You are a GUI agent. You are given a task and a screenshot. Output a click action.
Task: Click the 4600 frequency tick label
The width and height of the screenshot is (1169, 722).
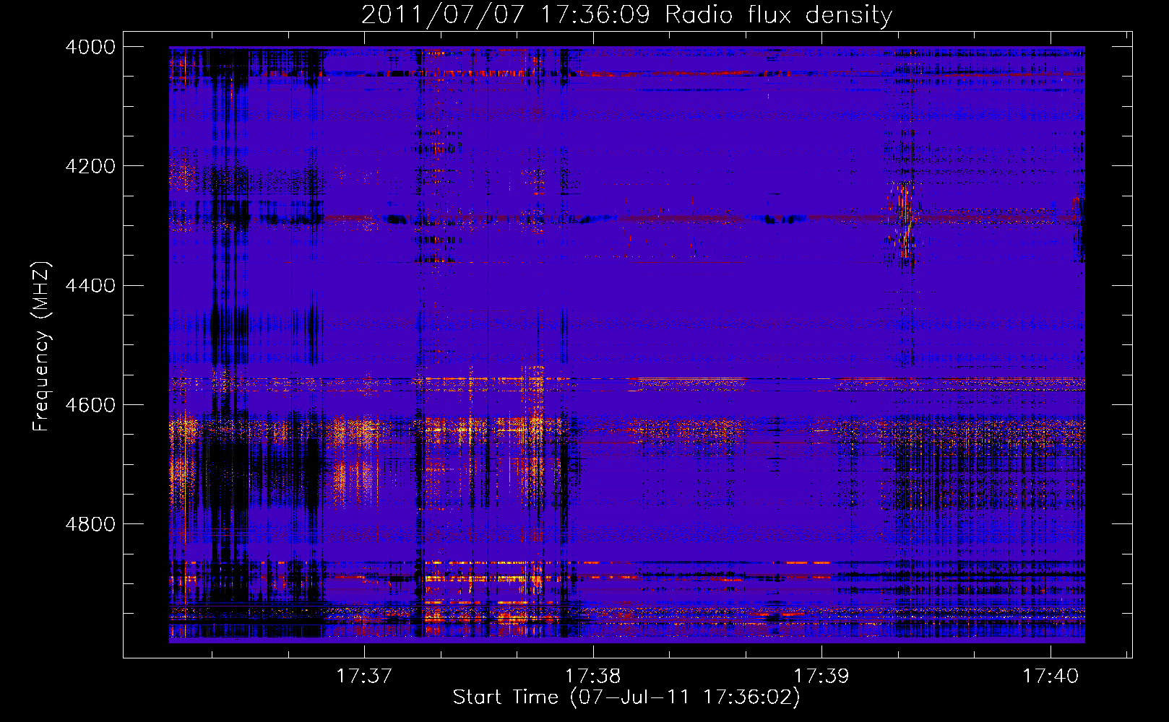point(90,405)
